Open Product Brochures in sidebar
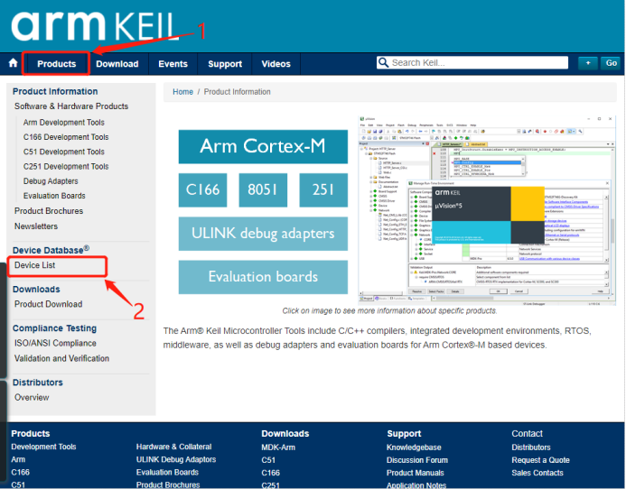The height and width of the screenshot is (489, 626). coord(49,211)
